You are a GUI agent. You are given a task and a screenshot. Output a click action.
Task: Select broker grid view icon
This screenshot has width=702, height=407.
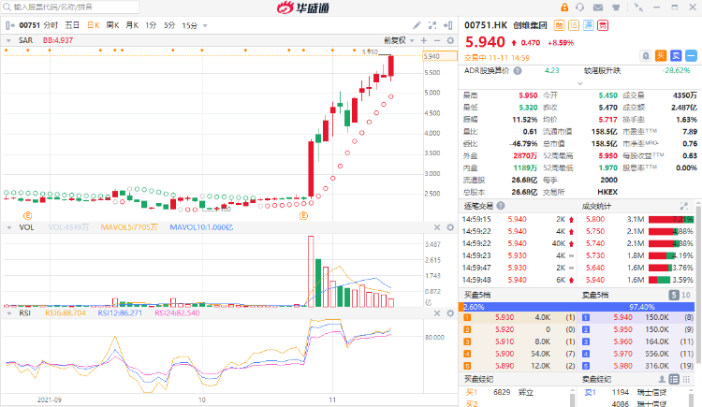[686, 379]
